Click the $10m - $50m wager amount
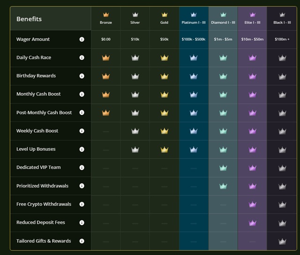 click(253, 39)
